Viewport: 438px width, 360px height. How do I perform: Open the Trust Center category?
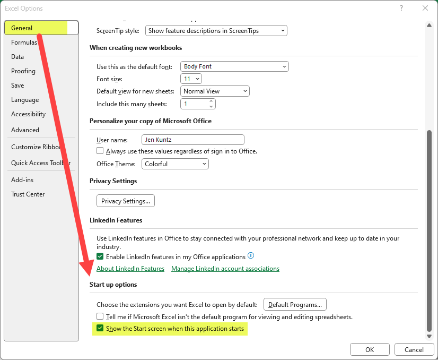point(28,194)
